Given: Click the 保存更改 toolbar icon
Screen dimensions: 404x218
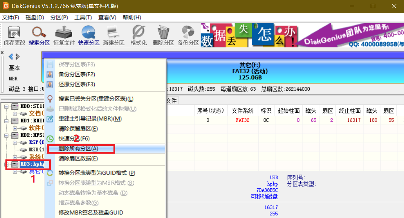Looking at the screenshot, I should click(14, 35).
